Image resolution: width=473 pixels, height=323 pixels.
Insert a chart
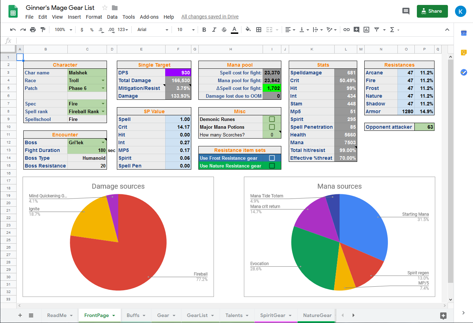(366, 30)
